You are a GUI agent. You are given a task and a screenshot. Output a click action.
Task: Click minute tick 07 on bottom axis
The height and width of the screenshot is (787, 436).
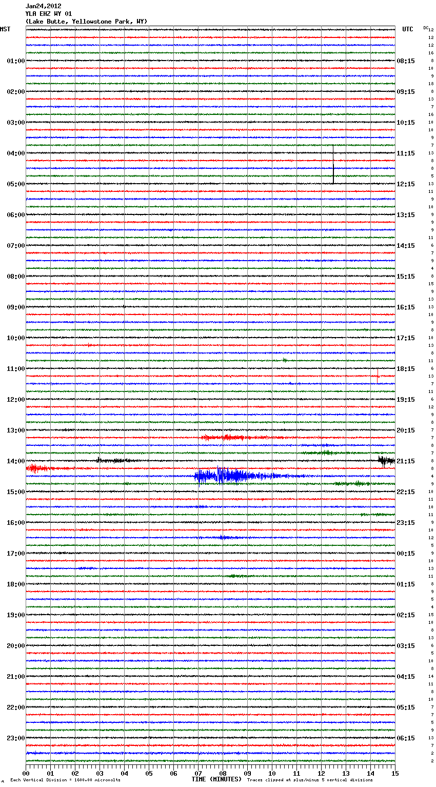(x=198, y=773)
